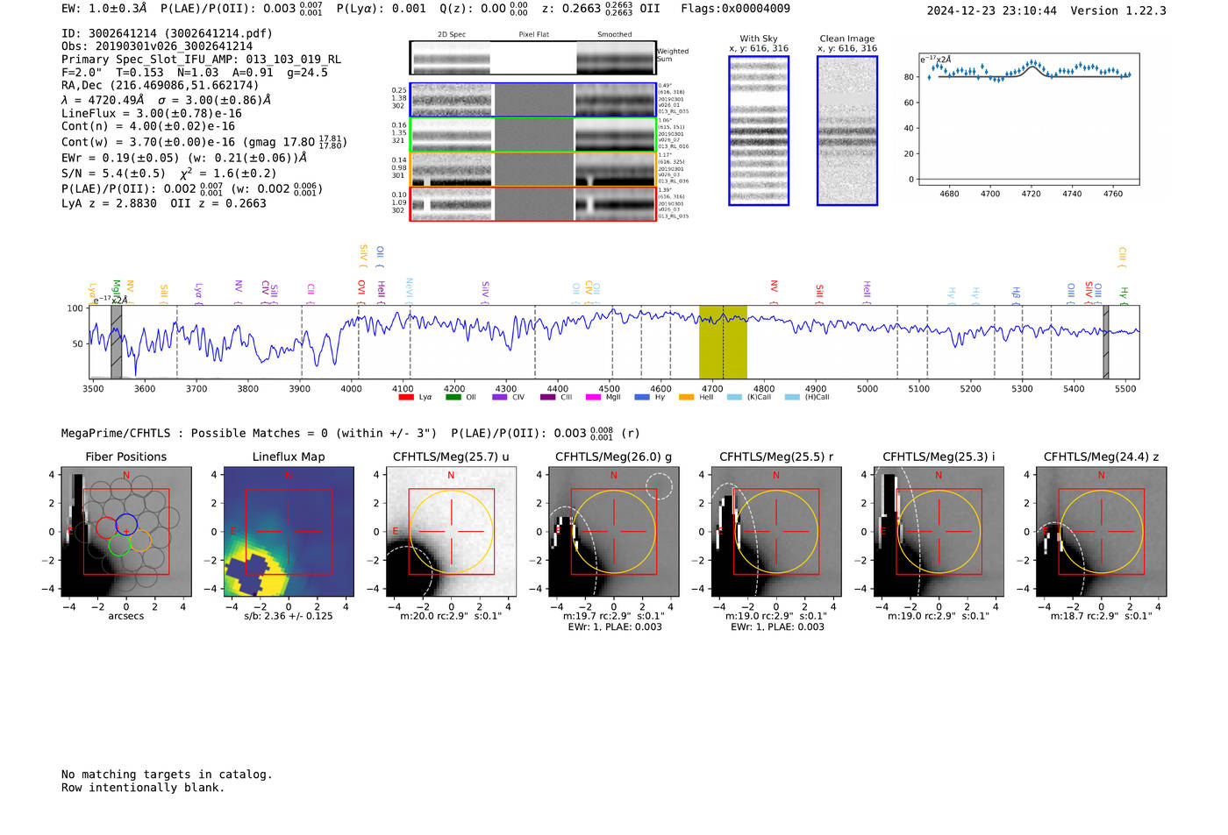
Task: Open the Weighted Sum 2D spectrum cutout
Action: (532, 58)
